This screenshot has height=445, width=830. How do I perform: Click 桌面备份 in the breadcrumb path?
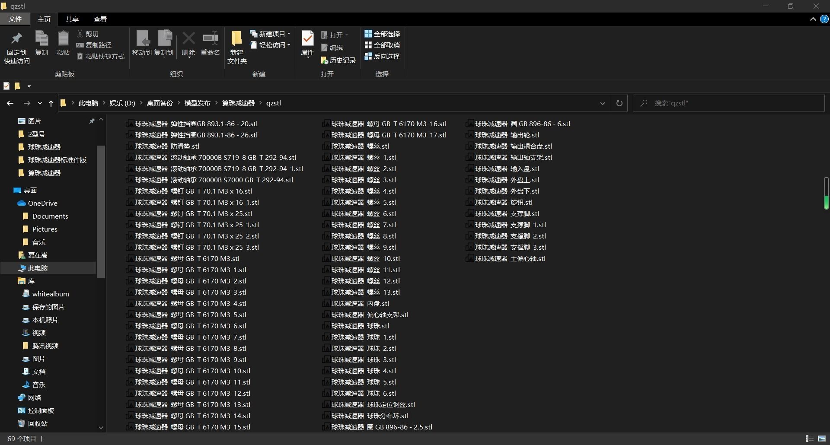click(x=160, y=103)
